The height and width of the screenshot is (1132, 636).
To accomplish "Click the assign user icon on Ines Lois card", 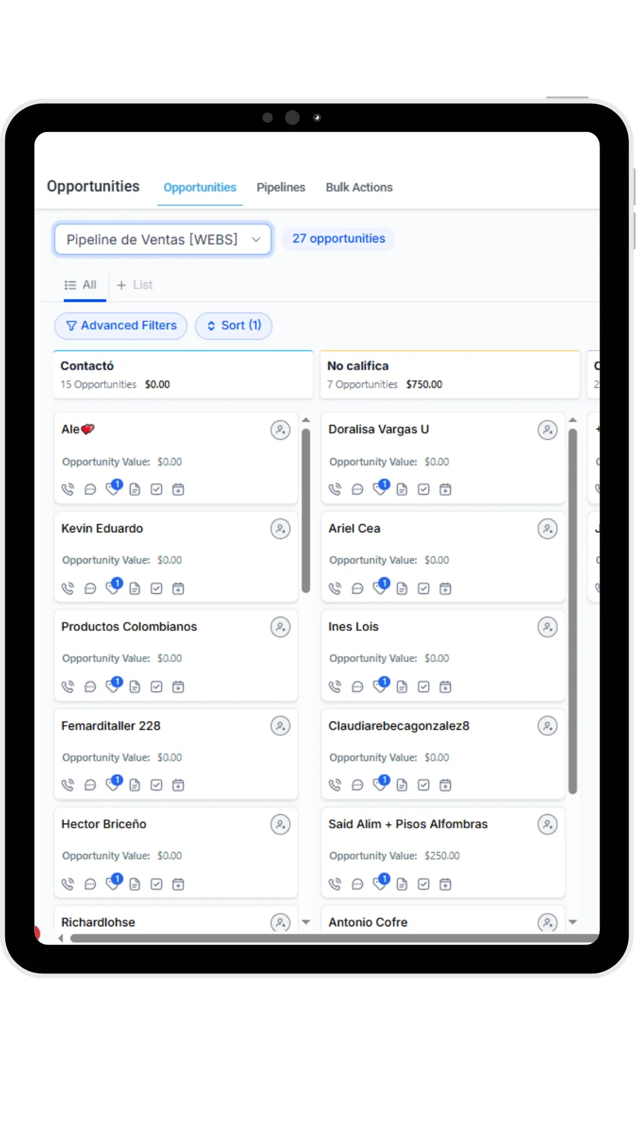I will pyautogui.click(x=548, y=627).
